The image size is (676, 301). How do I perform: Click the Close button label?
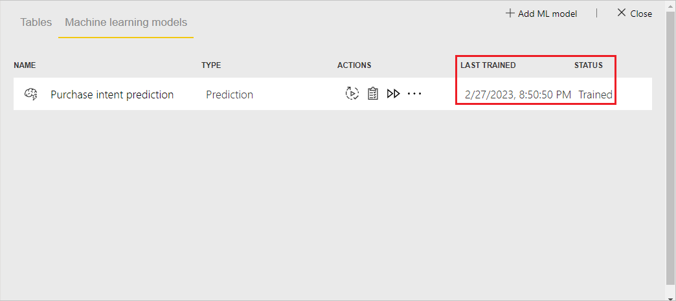[641, 14]
